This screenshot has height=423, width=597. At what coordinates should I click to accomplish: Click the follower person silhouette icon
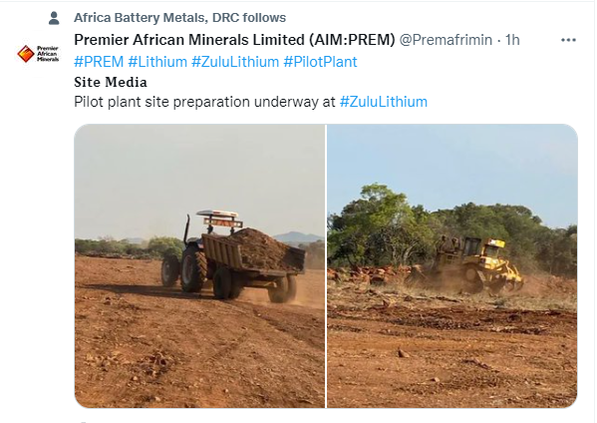54,18
